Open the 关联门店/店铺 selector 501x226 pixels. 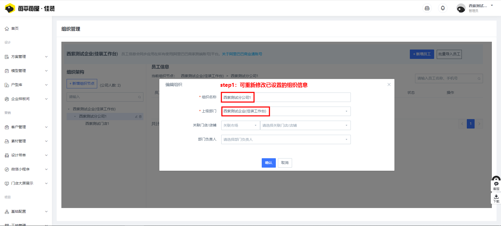click(x=305, y=125)
